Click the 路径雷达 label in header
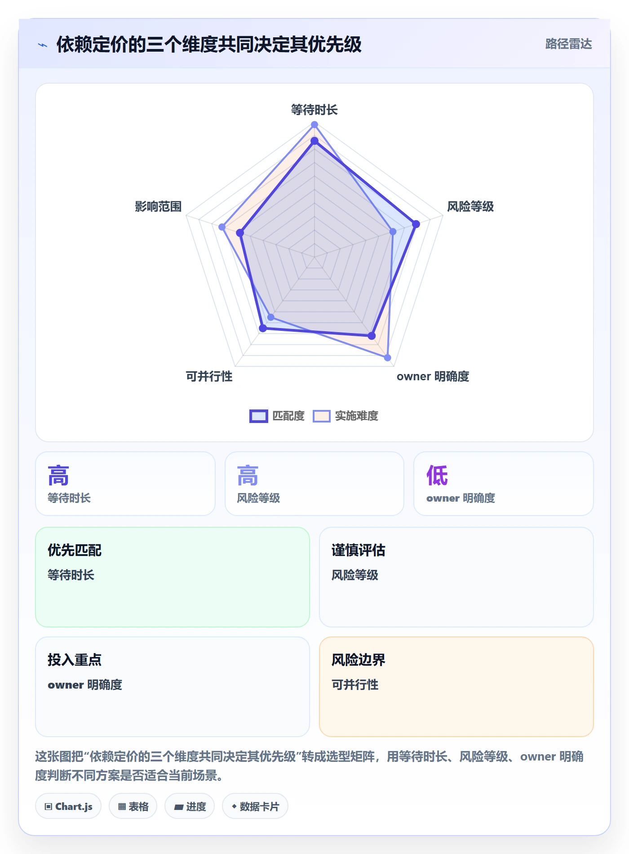Screen dimensions: 629x854 click(x=568, y=44)
